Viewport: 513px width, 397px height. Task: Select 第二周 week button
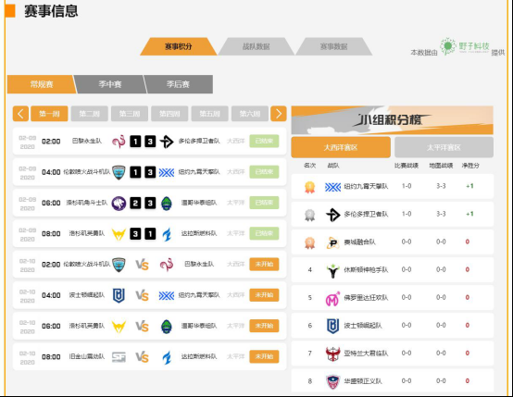click(89, 114)
